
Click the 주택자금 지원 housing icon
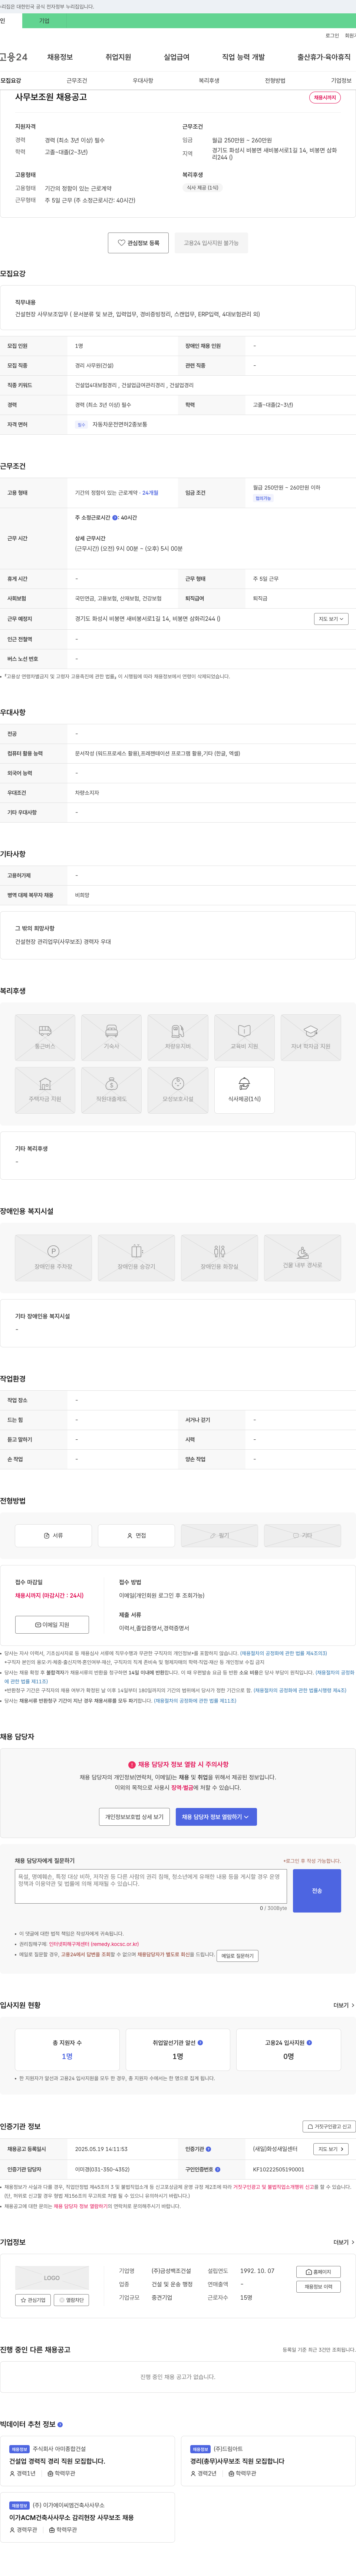tap(45, 1090)
